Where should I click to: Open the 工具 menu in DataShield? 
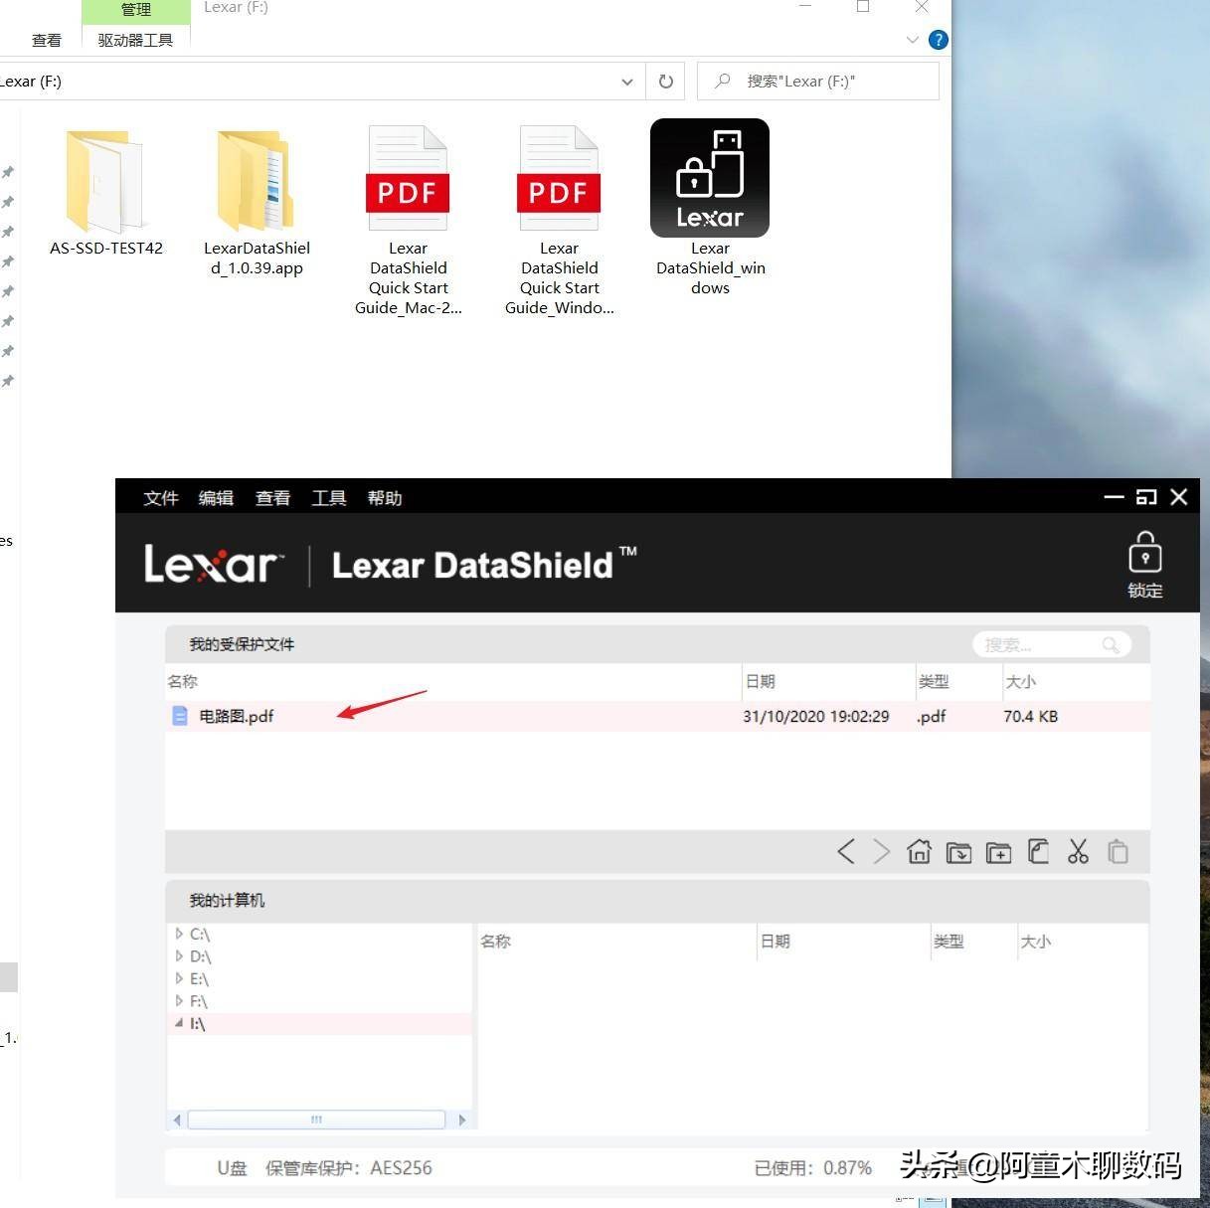pos(328,498)
